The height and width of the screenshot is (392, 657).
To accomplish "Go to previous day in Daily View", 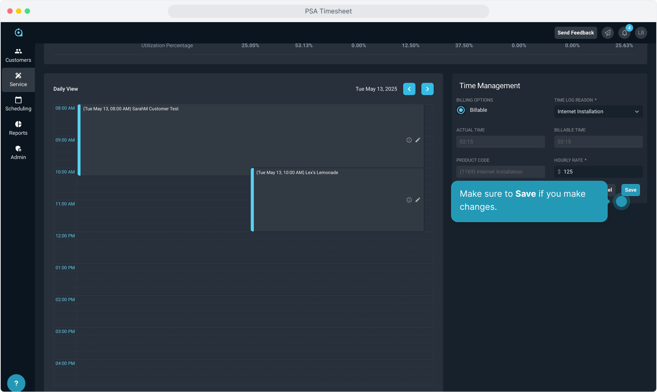I will (409, 89).
